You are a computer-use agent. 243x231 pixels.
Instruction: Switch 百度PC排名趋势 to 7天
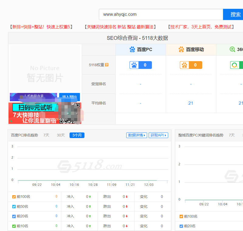click(x=46, y=135)
